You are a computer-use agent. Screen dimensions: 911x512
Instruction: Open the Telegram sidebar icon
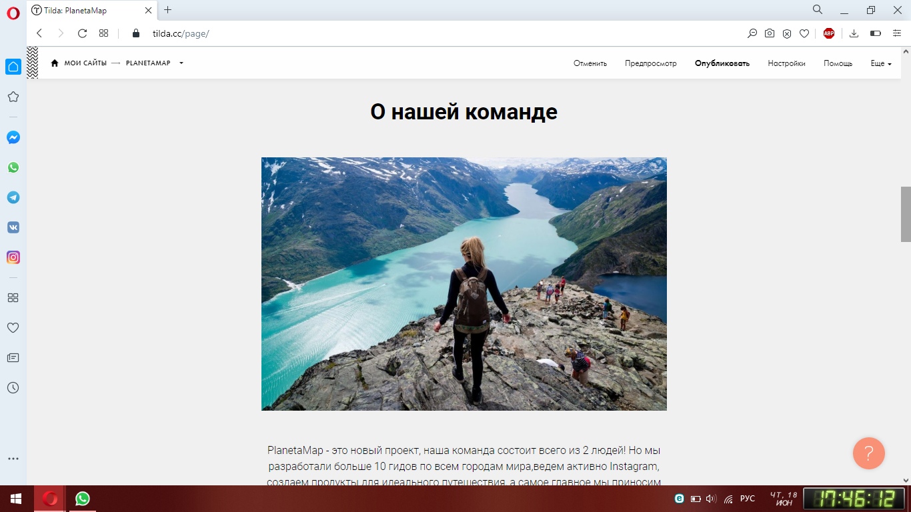(13, 197)
